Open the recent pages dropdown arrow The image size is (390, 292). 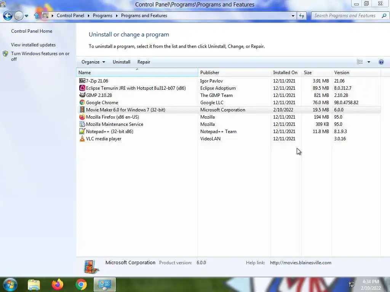click(x=26, y=16)
